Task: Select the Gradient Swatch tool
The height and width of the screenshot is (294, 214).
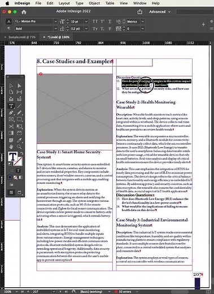Action: (x=11, y=133)
